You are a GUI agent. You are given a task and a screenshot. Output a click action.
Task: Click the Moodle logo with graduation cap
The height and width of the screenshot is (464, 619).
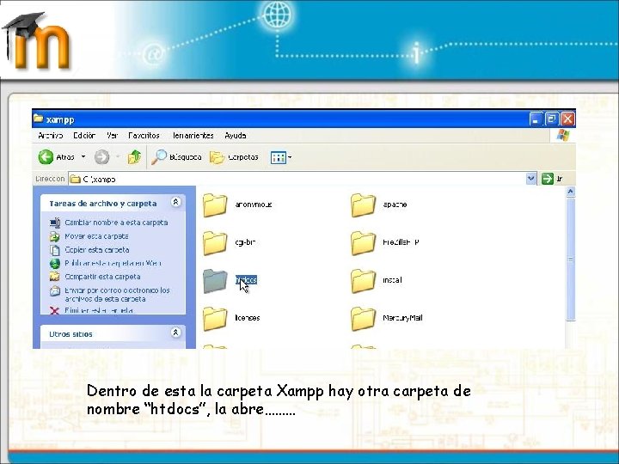[x=36, y=41]
